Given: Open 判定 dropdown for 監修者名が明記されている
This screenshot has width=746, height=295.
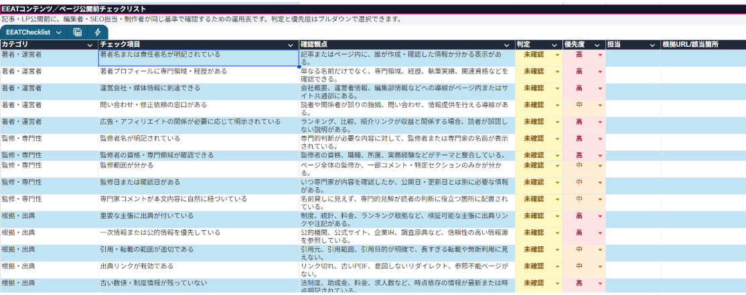Looking at the screenshot, I should tap(558, 138).
